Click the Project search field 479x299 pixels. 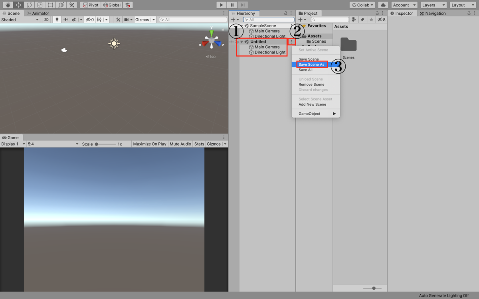(330, 20)
